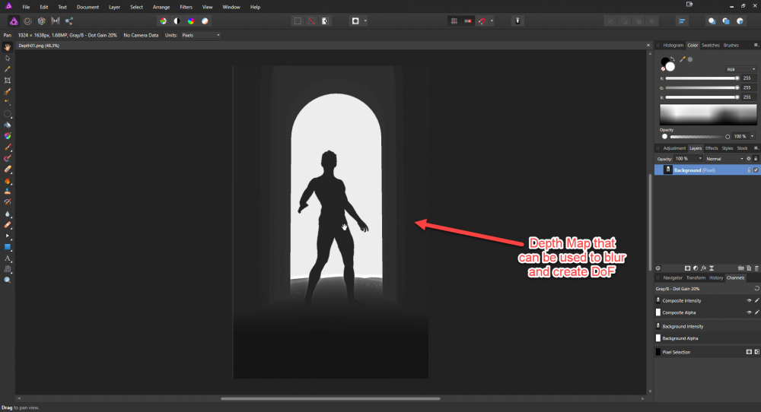Open the Color panel options menu

pyautogui.click(x=756, y=45)
